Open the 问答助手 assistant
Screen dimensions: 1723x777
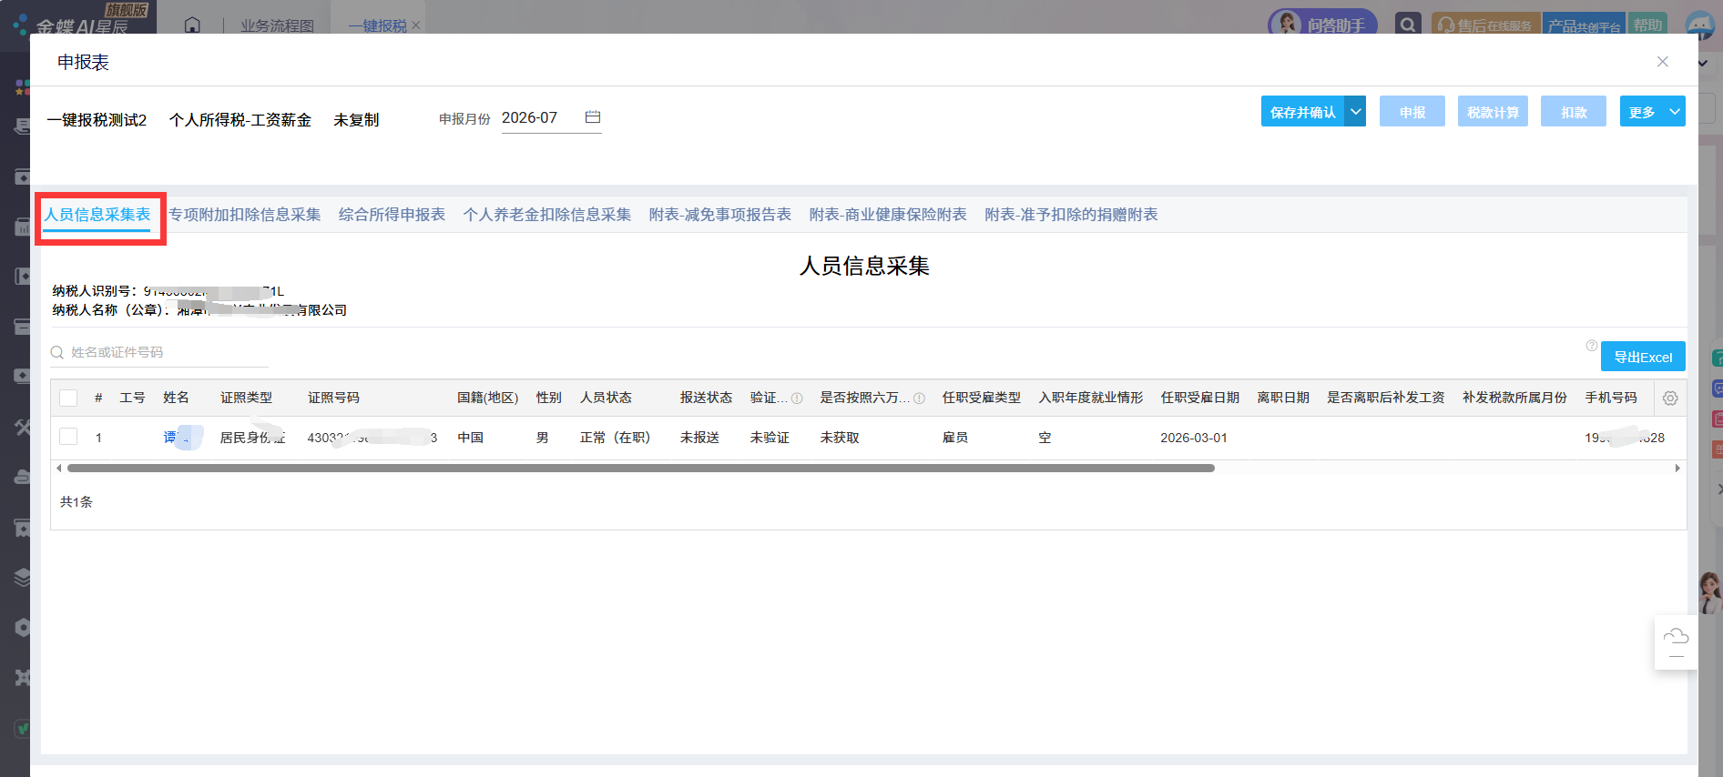point(1322,25)
